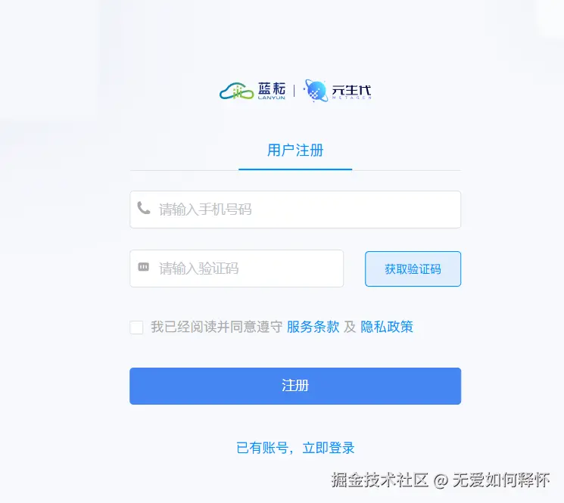Click the Lanyun cloud logo icon
This screenshot has width=564, height=503.
[236, 92]
